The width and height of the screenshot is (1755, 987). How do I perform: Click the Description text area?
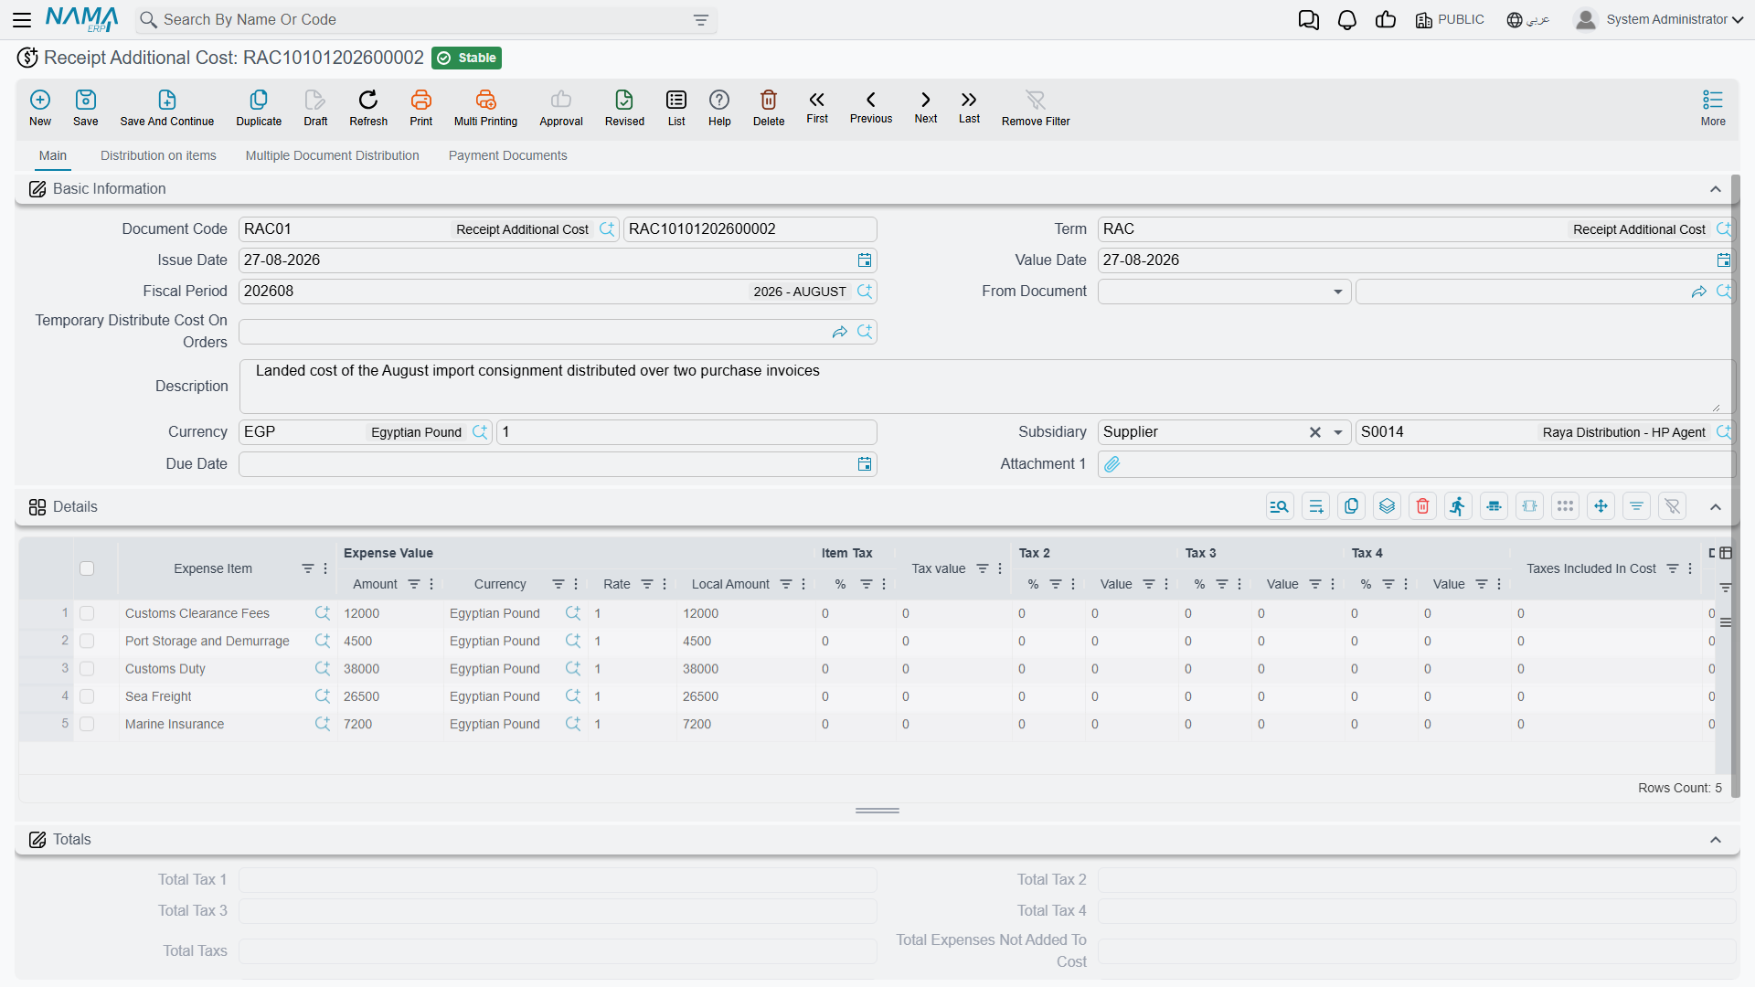985,387
